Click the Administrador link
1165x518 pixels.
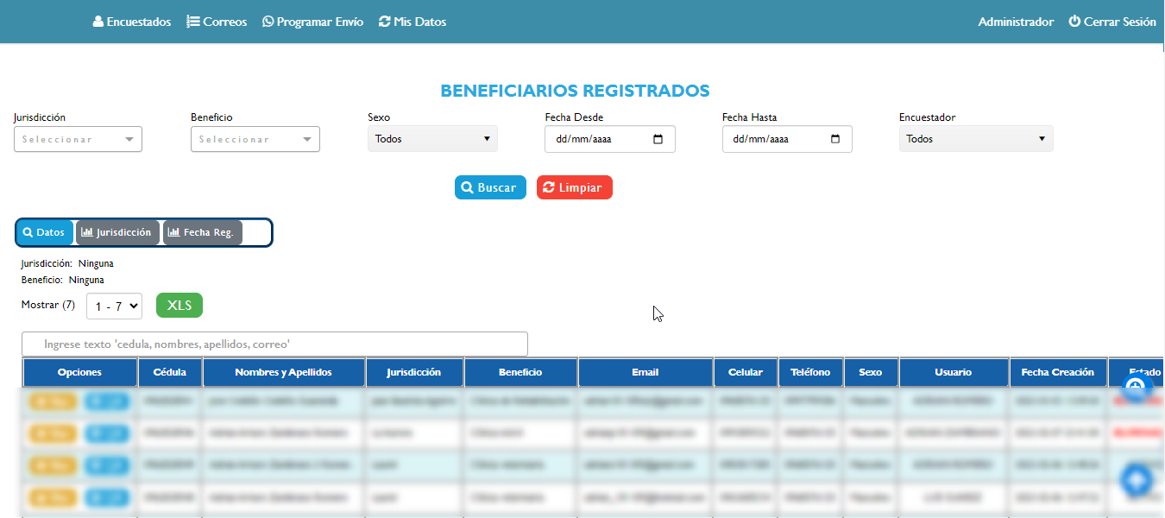[x=1016, y=22]
